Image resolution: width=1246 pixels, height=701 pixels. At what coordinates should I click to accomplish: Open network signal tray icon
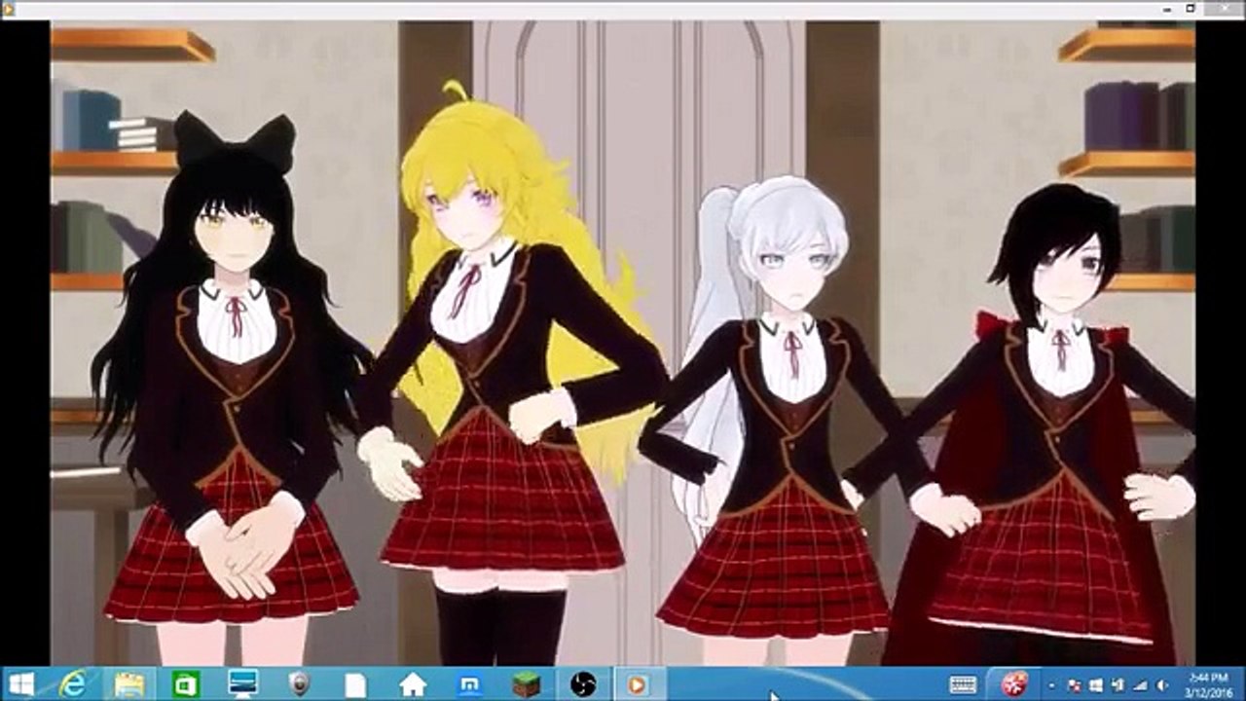1140,685
